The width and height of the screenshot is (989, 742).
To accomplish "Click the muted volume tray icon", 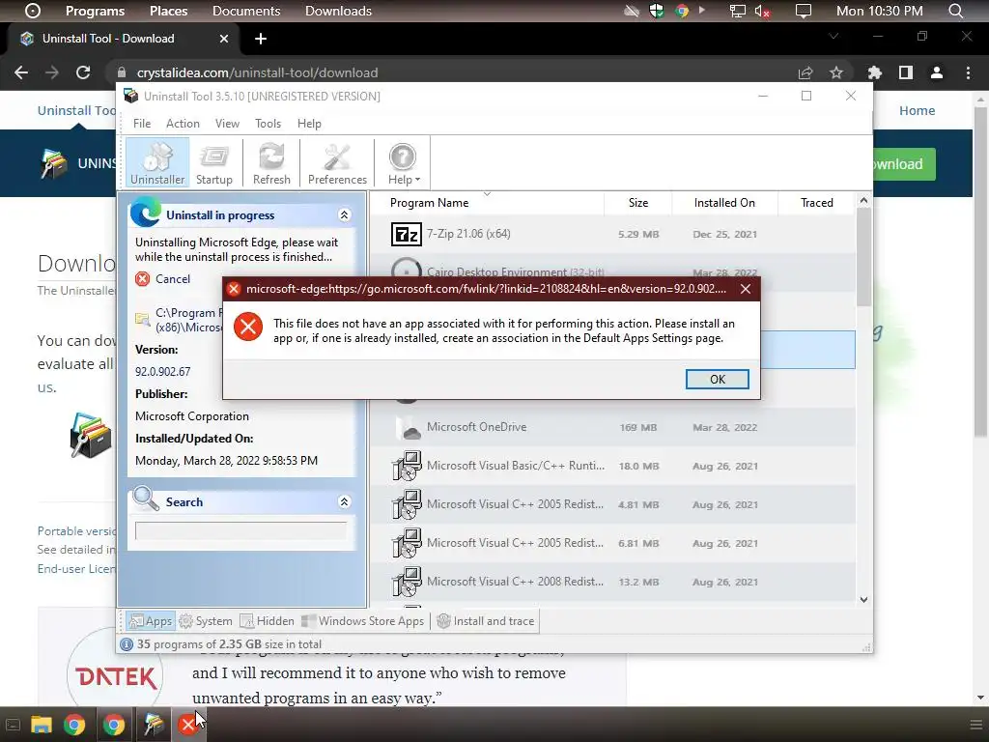I will point(762,11).
